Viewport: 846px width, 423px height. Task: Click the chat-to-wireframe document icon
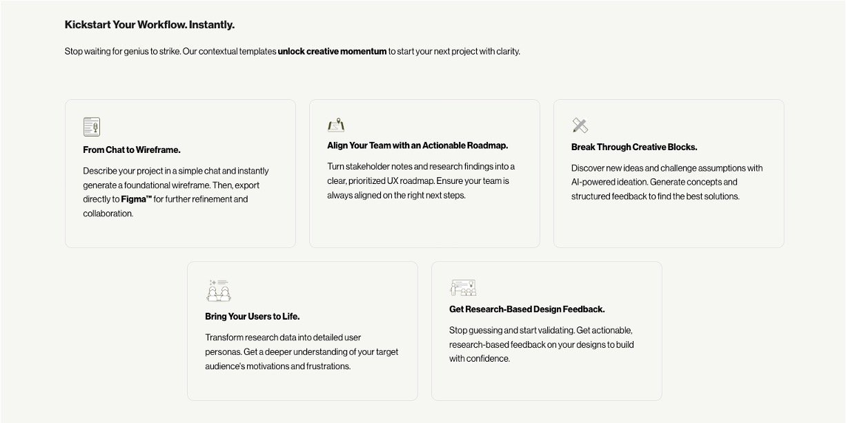pyautogui.click(x=92, y=127)
